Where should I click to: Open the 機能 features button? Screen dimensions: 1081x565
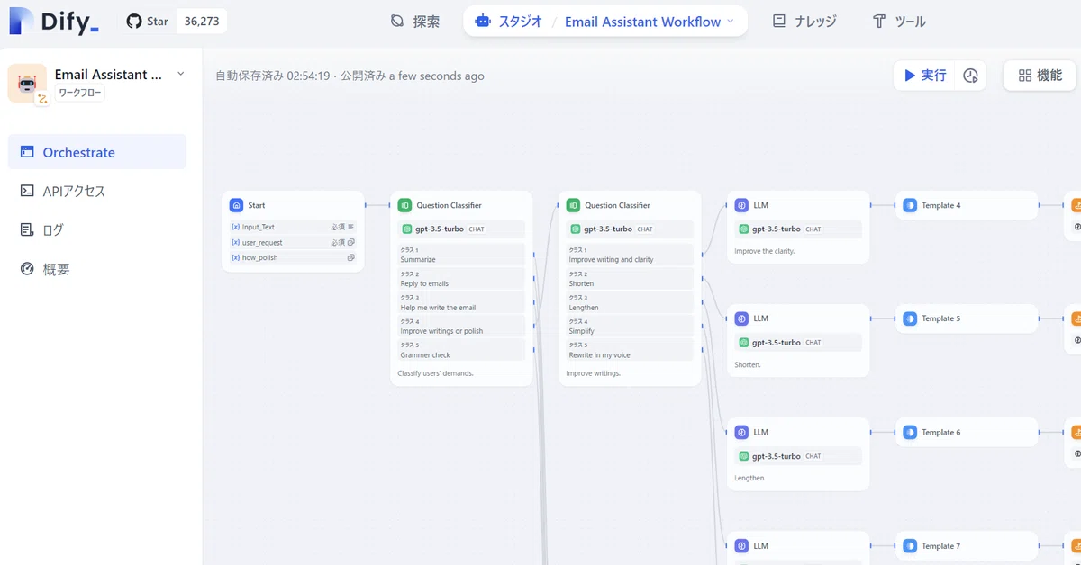pos(1040,76)
